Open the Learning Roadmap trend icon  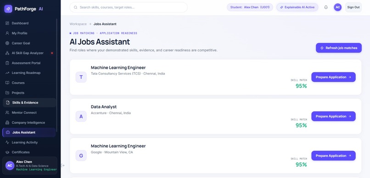tap(7, 73)
